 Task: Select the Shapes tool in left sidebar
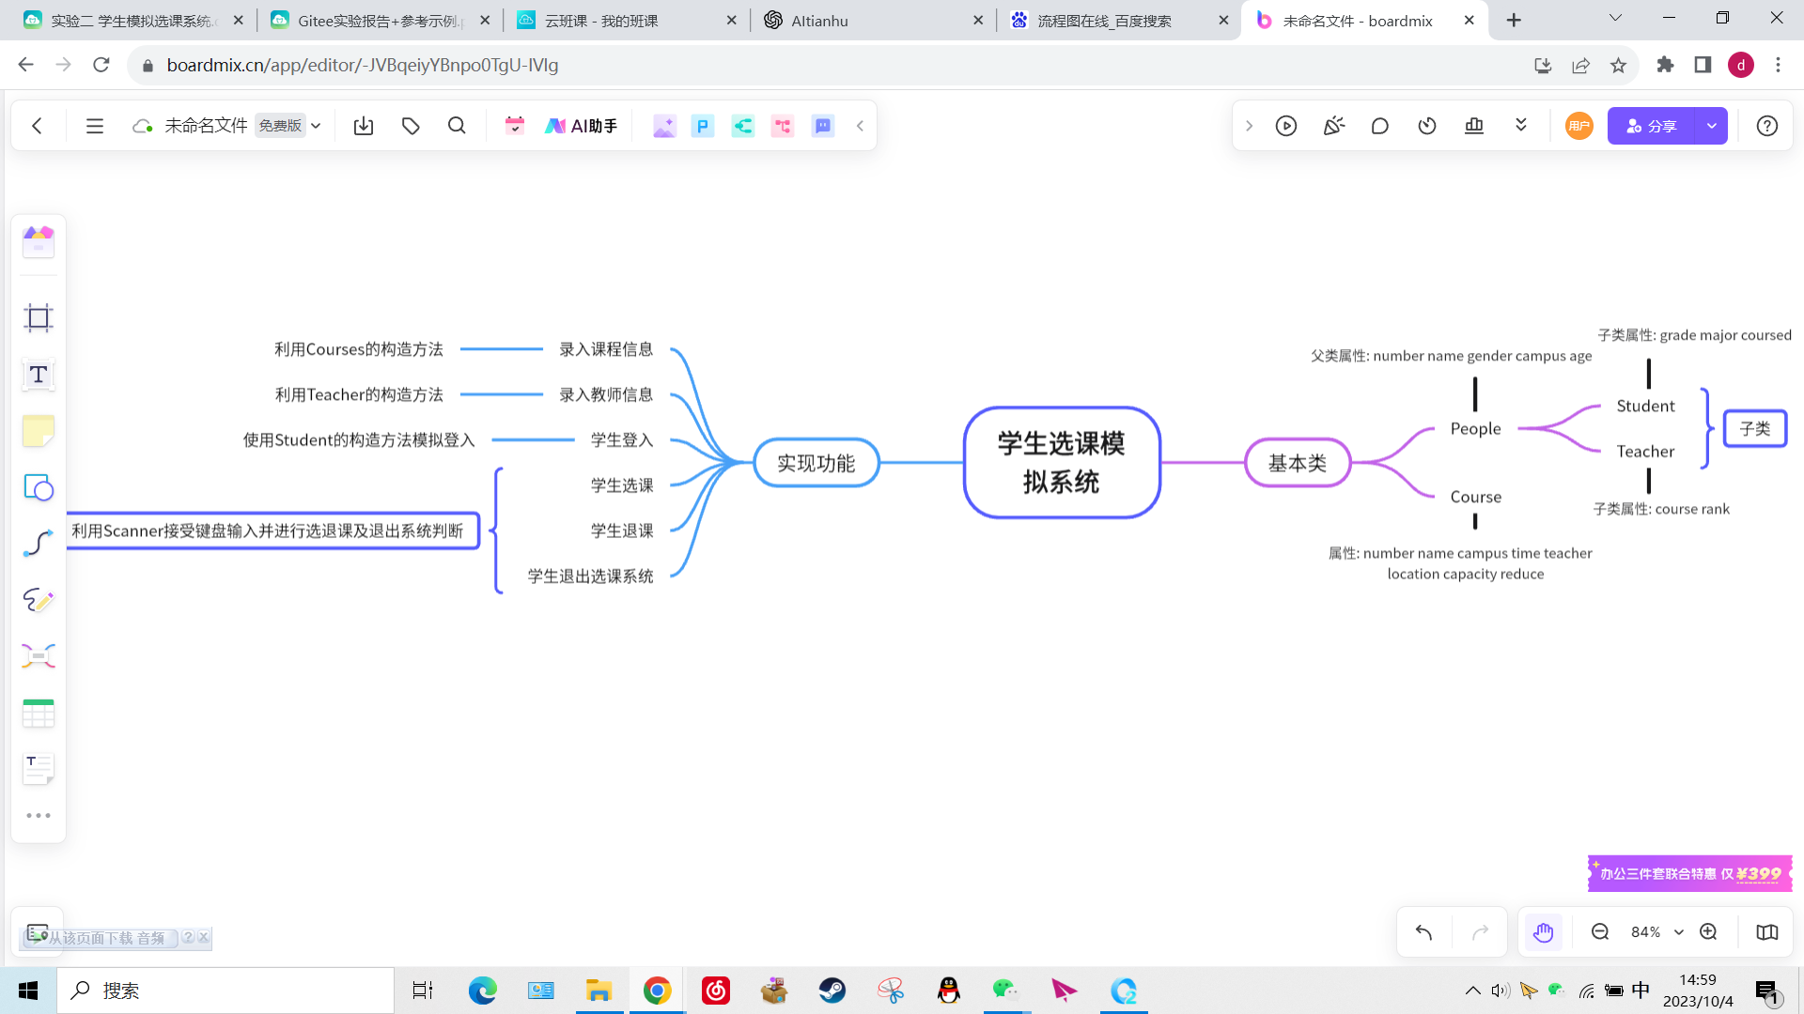(38, 487)
